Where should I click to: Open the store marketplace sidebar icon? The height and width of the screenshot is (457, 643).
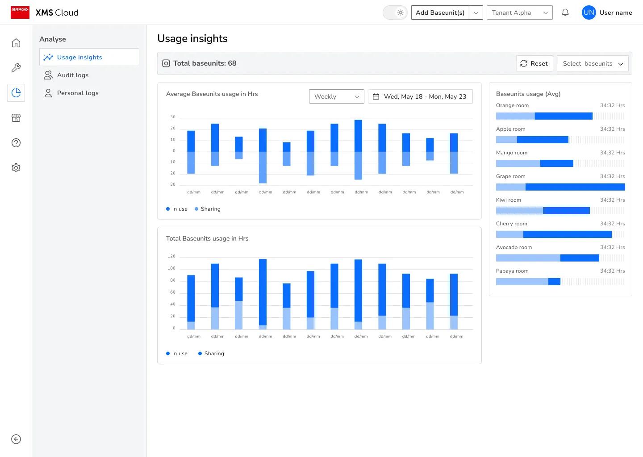pyautogui.click(x=16, y=118)
